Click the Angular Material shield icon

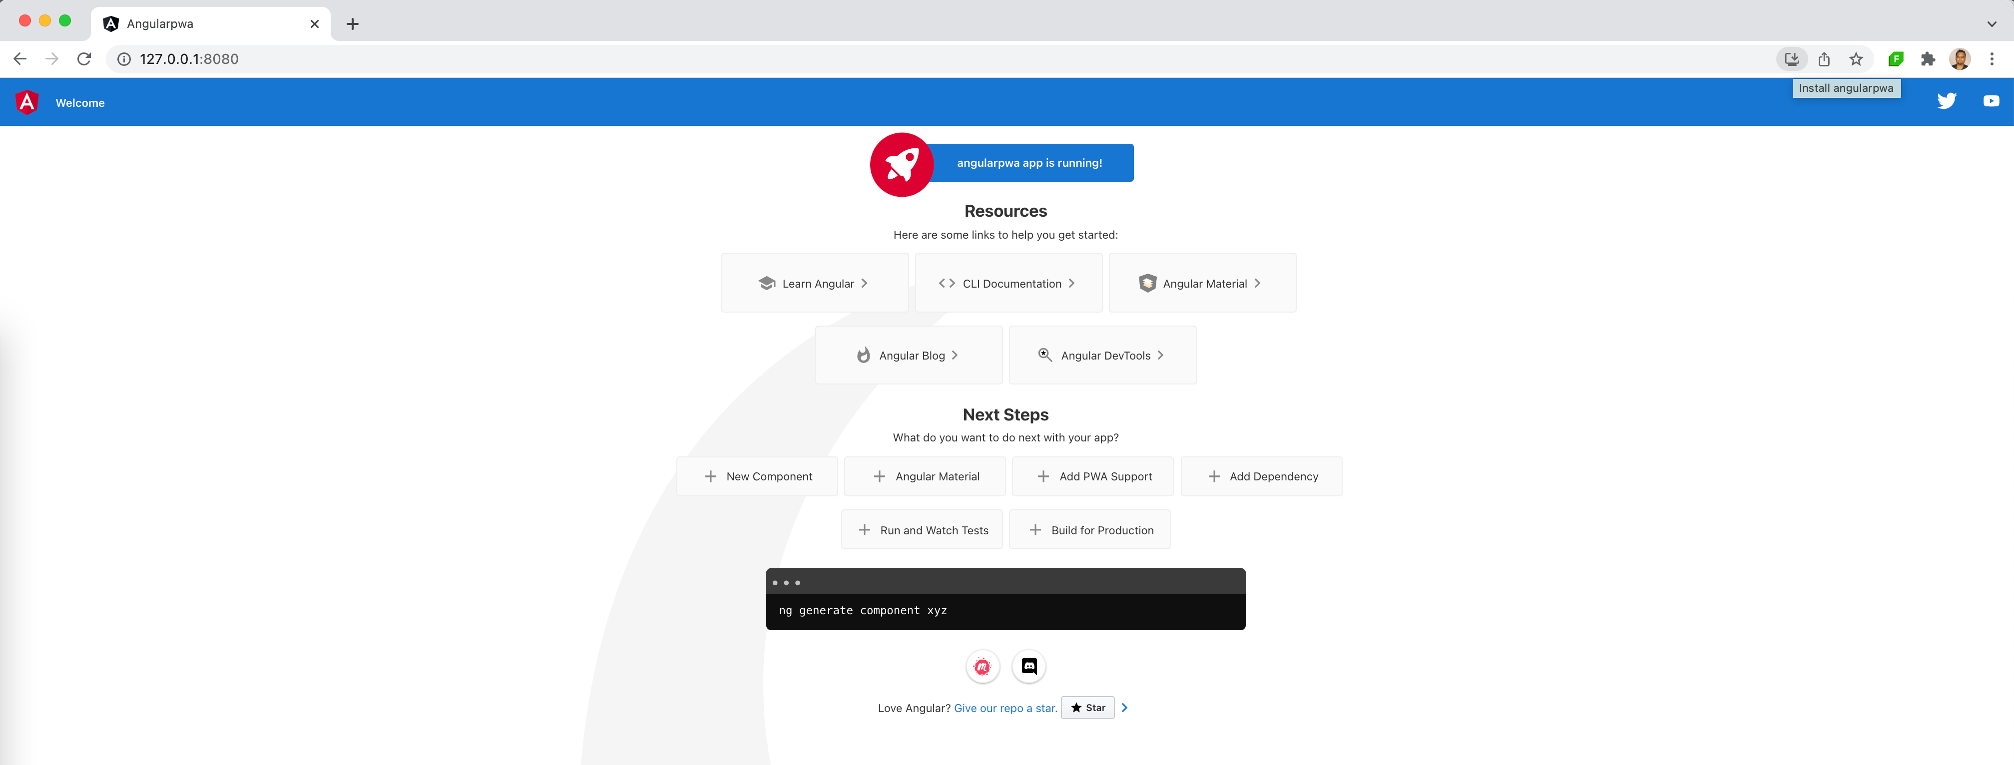tap(1147, 283)
